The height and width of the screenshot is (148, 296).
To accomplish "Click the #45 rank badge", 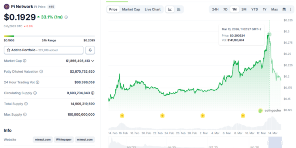I will tap(51, 7).
